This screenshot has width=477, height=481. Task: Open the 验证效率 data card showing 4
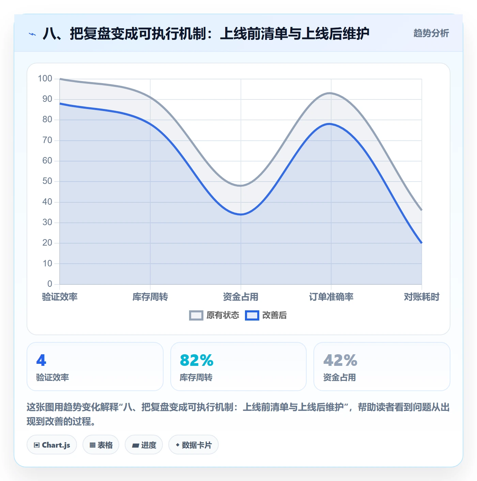click(x=95, y=367)
